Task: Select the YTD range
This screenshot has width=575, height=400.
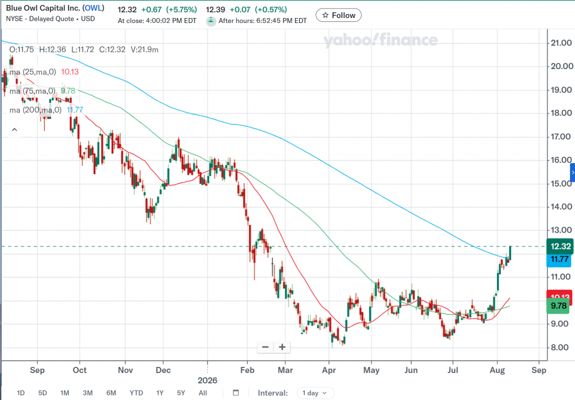Action: 136,393
